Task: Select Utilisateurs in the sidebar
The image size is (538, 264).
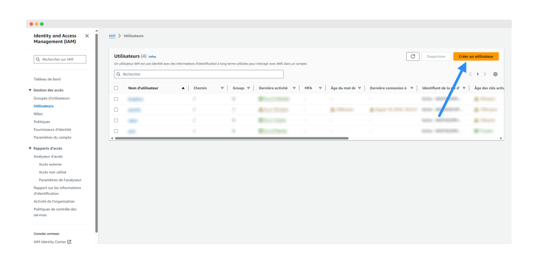Action: tap(44, 107)
